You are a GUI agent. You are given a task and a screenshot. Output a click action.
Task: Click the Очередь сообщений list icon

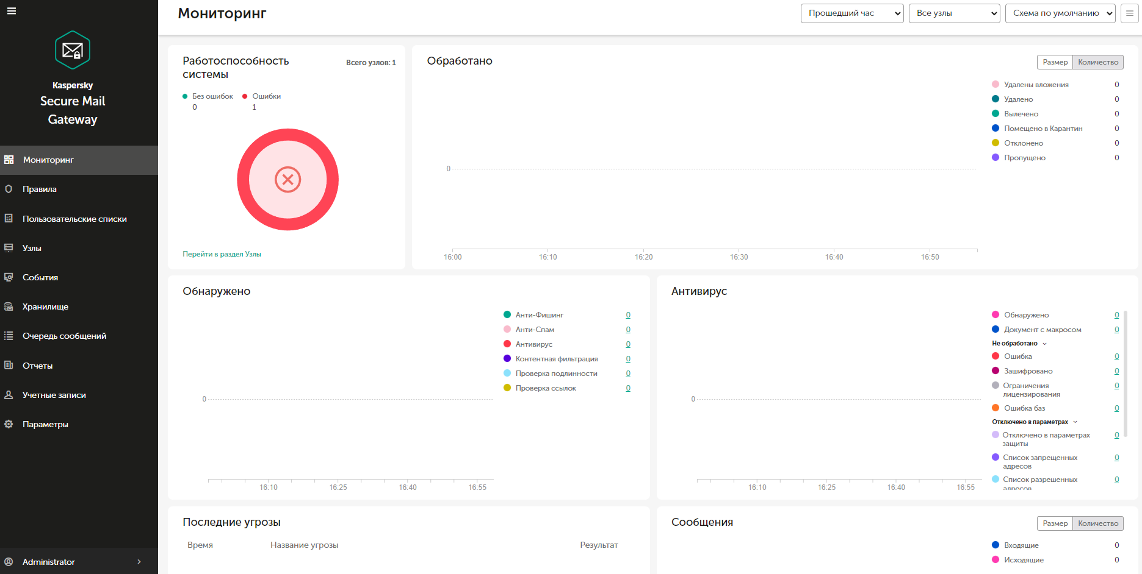pos(9,336)
